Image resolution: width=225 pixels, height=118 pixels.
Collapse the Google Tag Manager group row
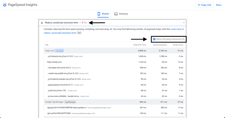[114, 102]
